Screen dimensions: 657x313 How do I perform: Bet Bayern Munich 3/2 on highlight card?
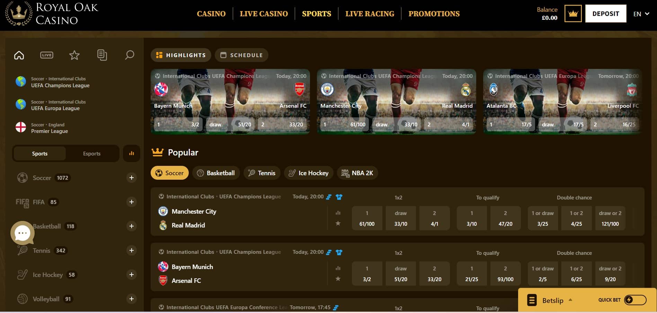[x=178, y=124]
